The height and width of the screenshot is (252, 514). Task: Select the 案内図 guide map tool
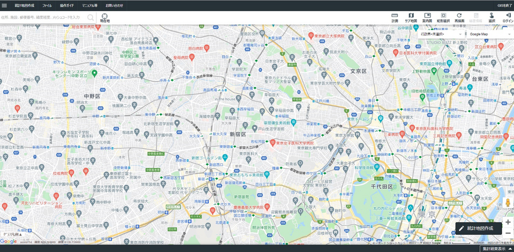[x=427, y=18]
